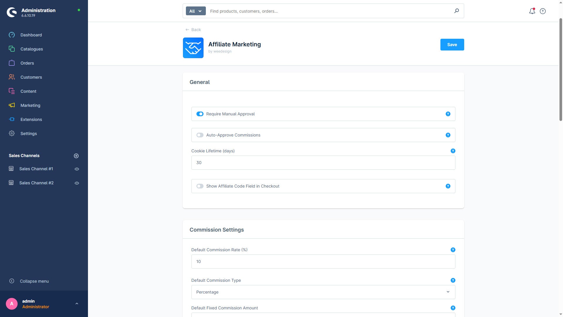Click the Affiliate Marketing handshake logo
Screen dimensions: 563x317
tap(193, 48)
